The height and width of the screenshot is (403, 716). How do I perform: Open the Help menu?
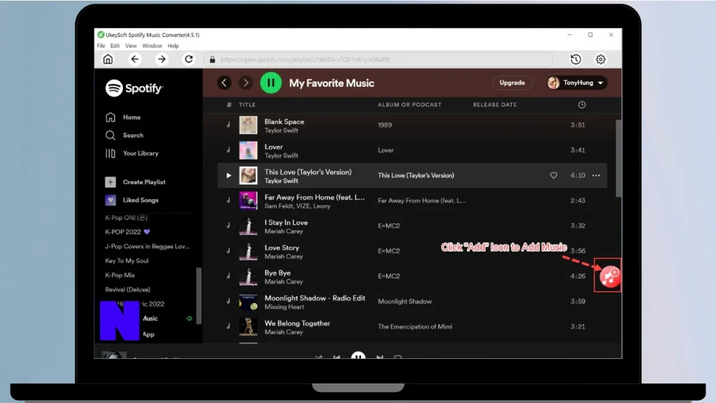(173, 45)
